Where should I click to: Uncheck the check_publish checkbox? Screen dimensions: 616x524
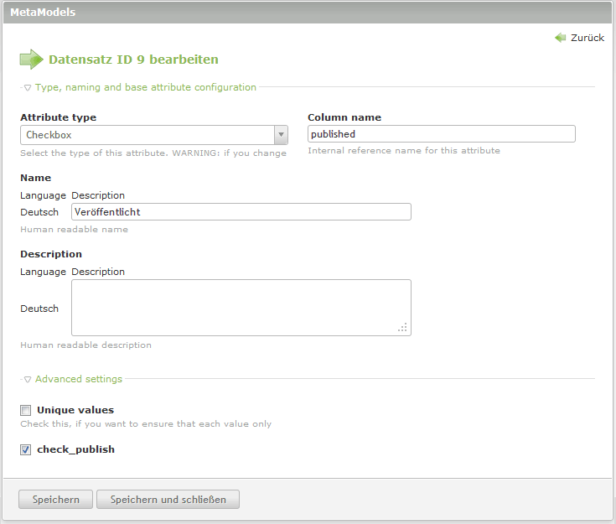[26, 450]
